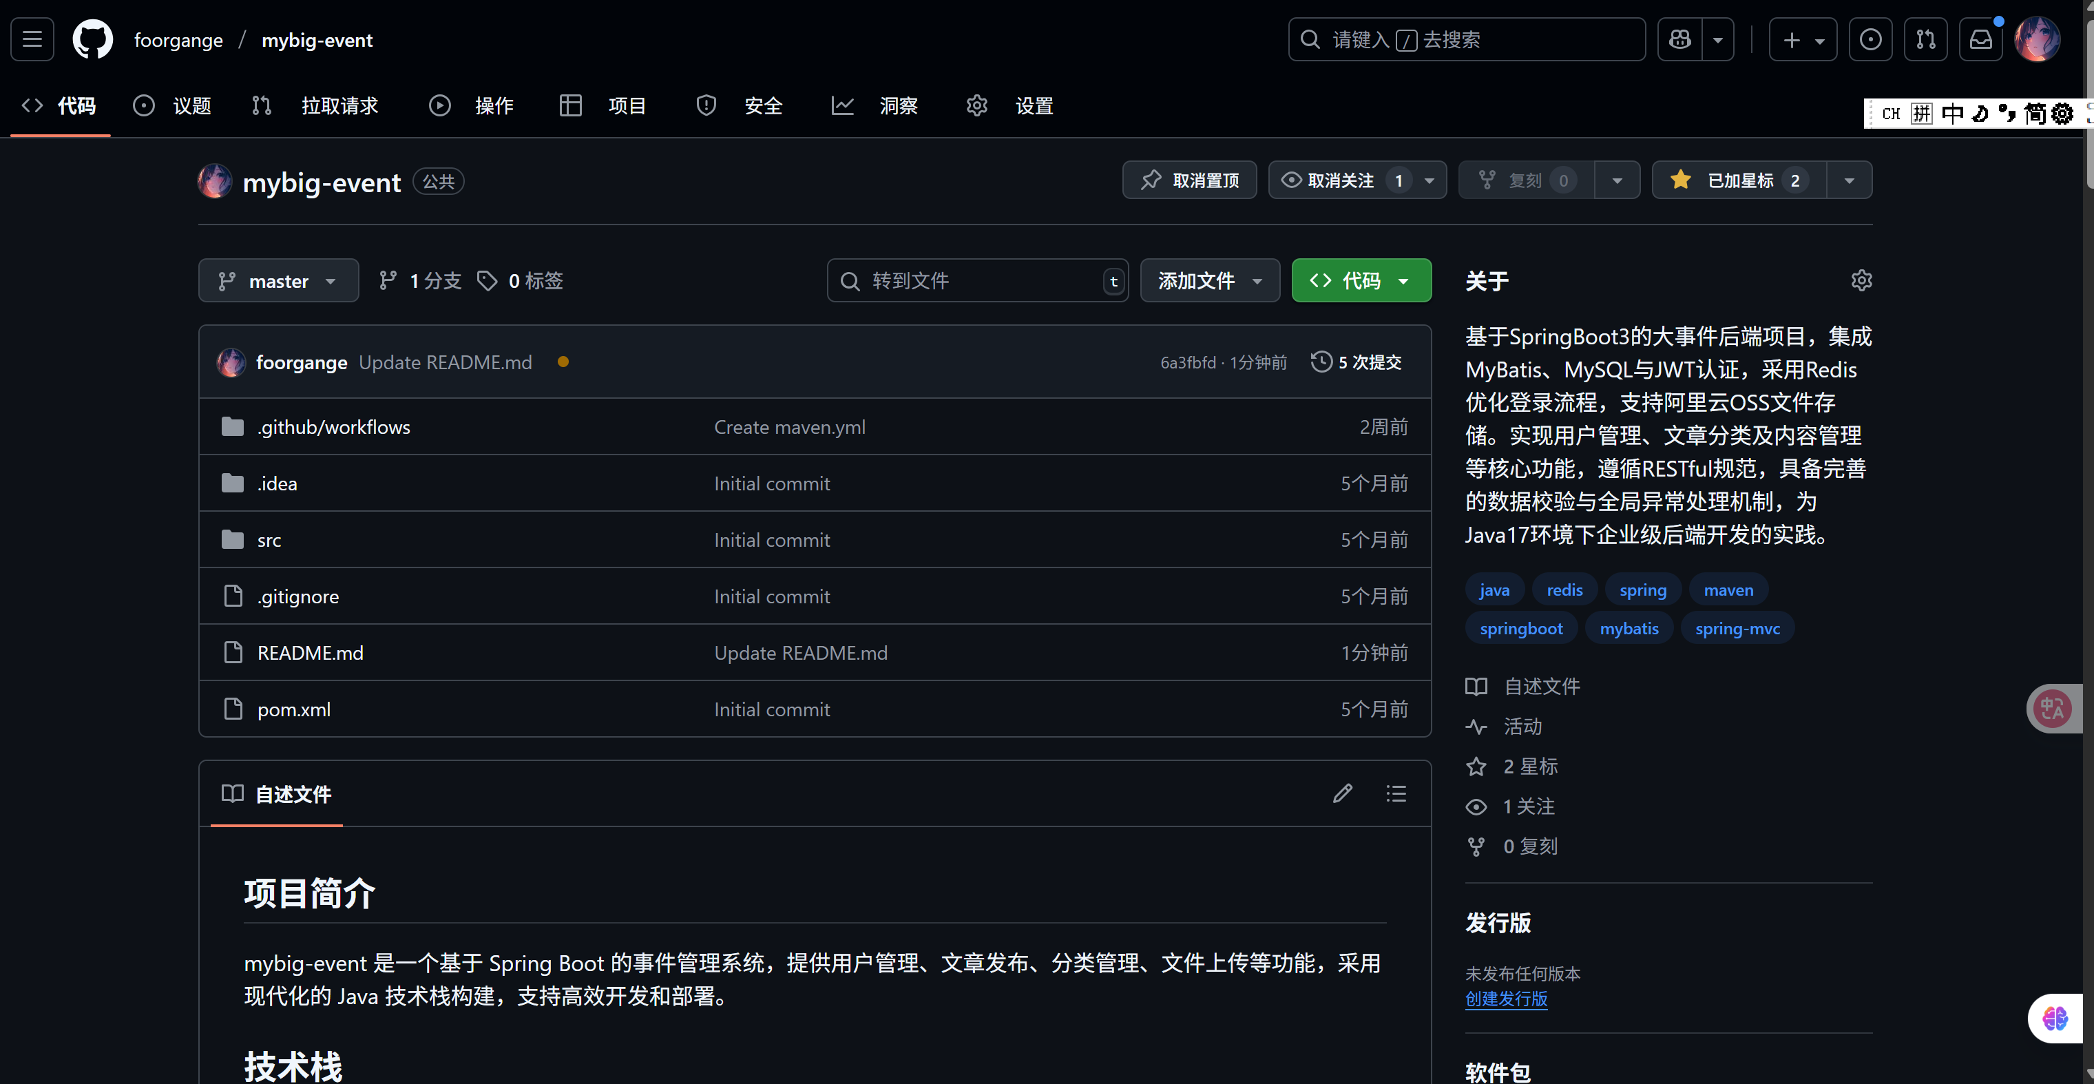
Task: Open Copilot dropdown arrow next to icon
Action: (1717, 39)
